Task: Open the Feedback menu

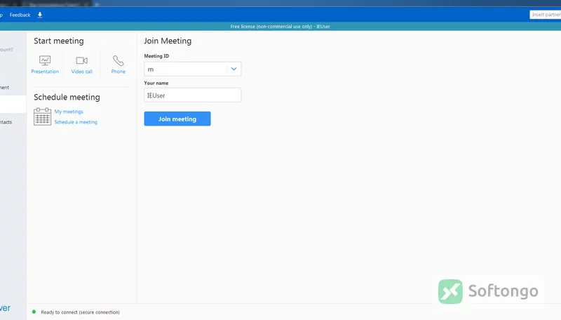Action: click(x=20, y=15)
